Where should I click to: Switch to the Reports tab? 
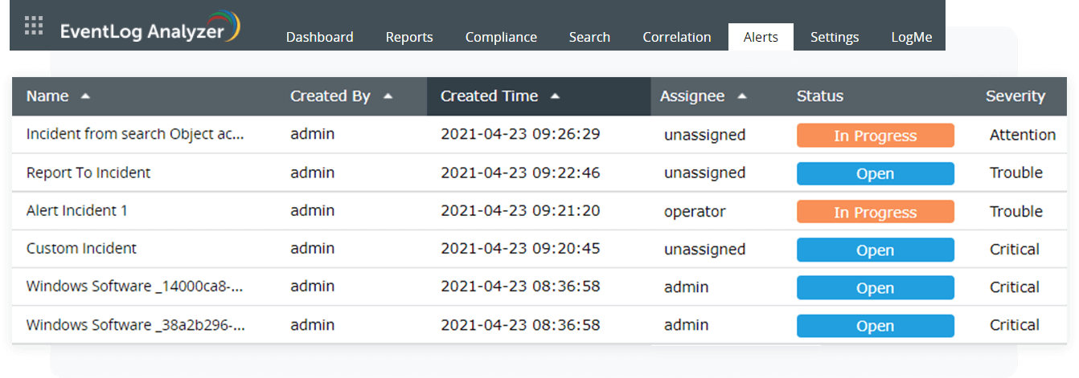click(x=409, y=37)
